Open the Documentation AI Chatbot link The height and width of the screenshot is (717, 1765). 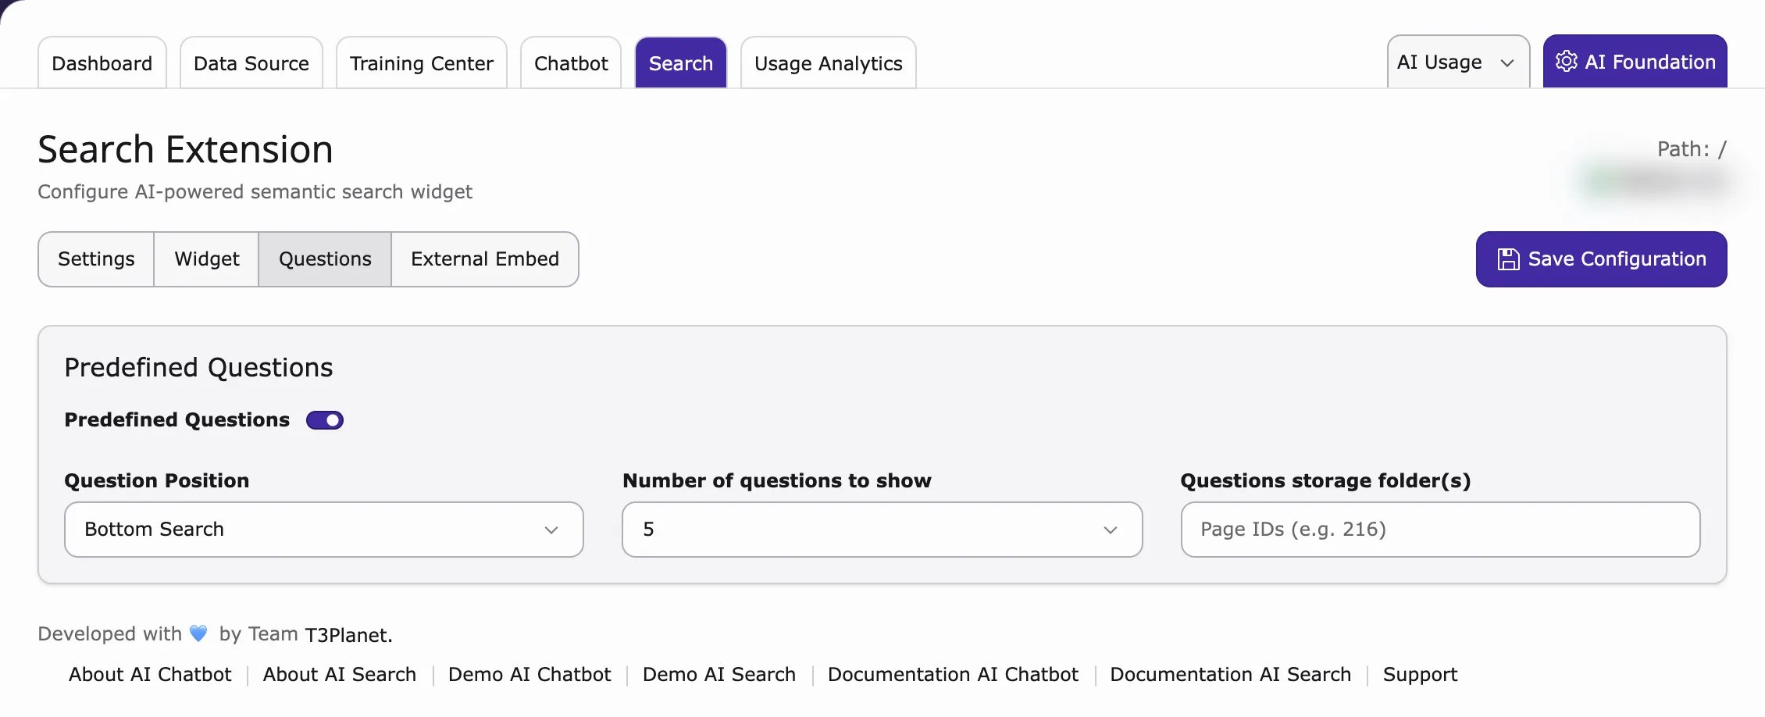tap(953, 674)
